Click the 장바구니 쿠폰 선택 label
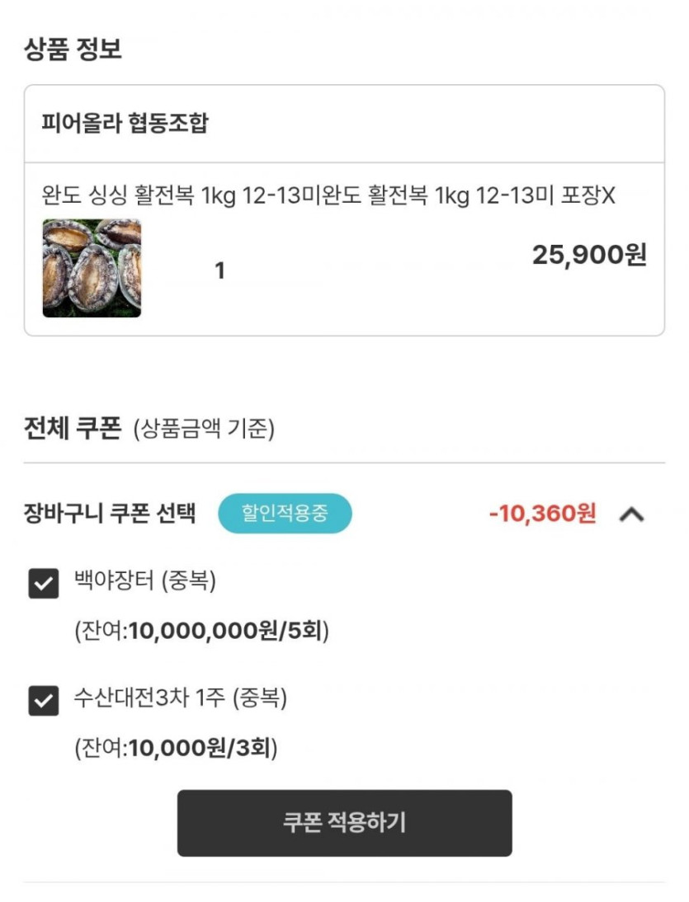 tap(111, 514)
